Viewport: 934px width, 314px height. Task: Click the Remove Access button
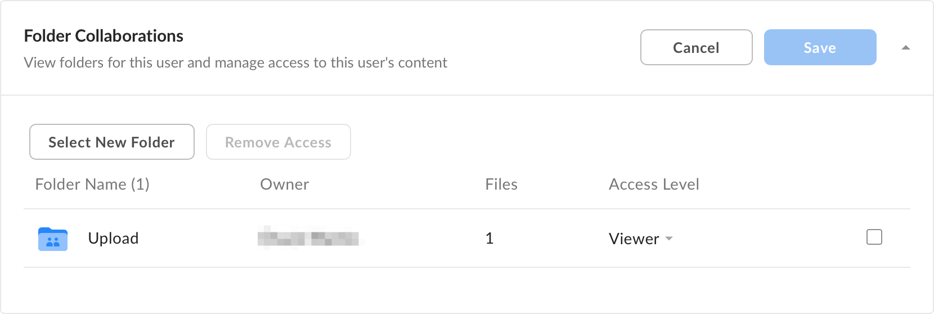(x=279, y=142)
